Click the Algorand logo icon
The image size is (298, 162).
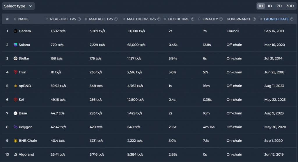pos(15,154)
